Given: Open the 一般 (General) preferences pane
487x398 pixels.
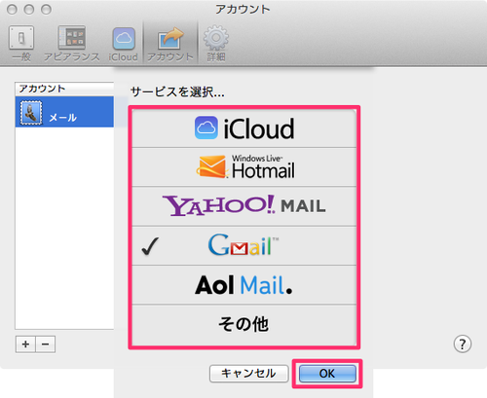Looking at the screenshot, I should coord(21,44).
